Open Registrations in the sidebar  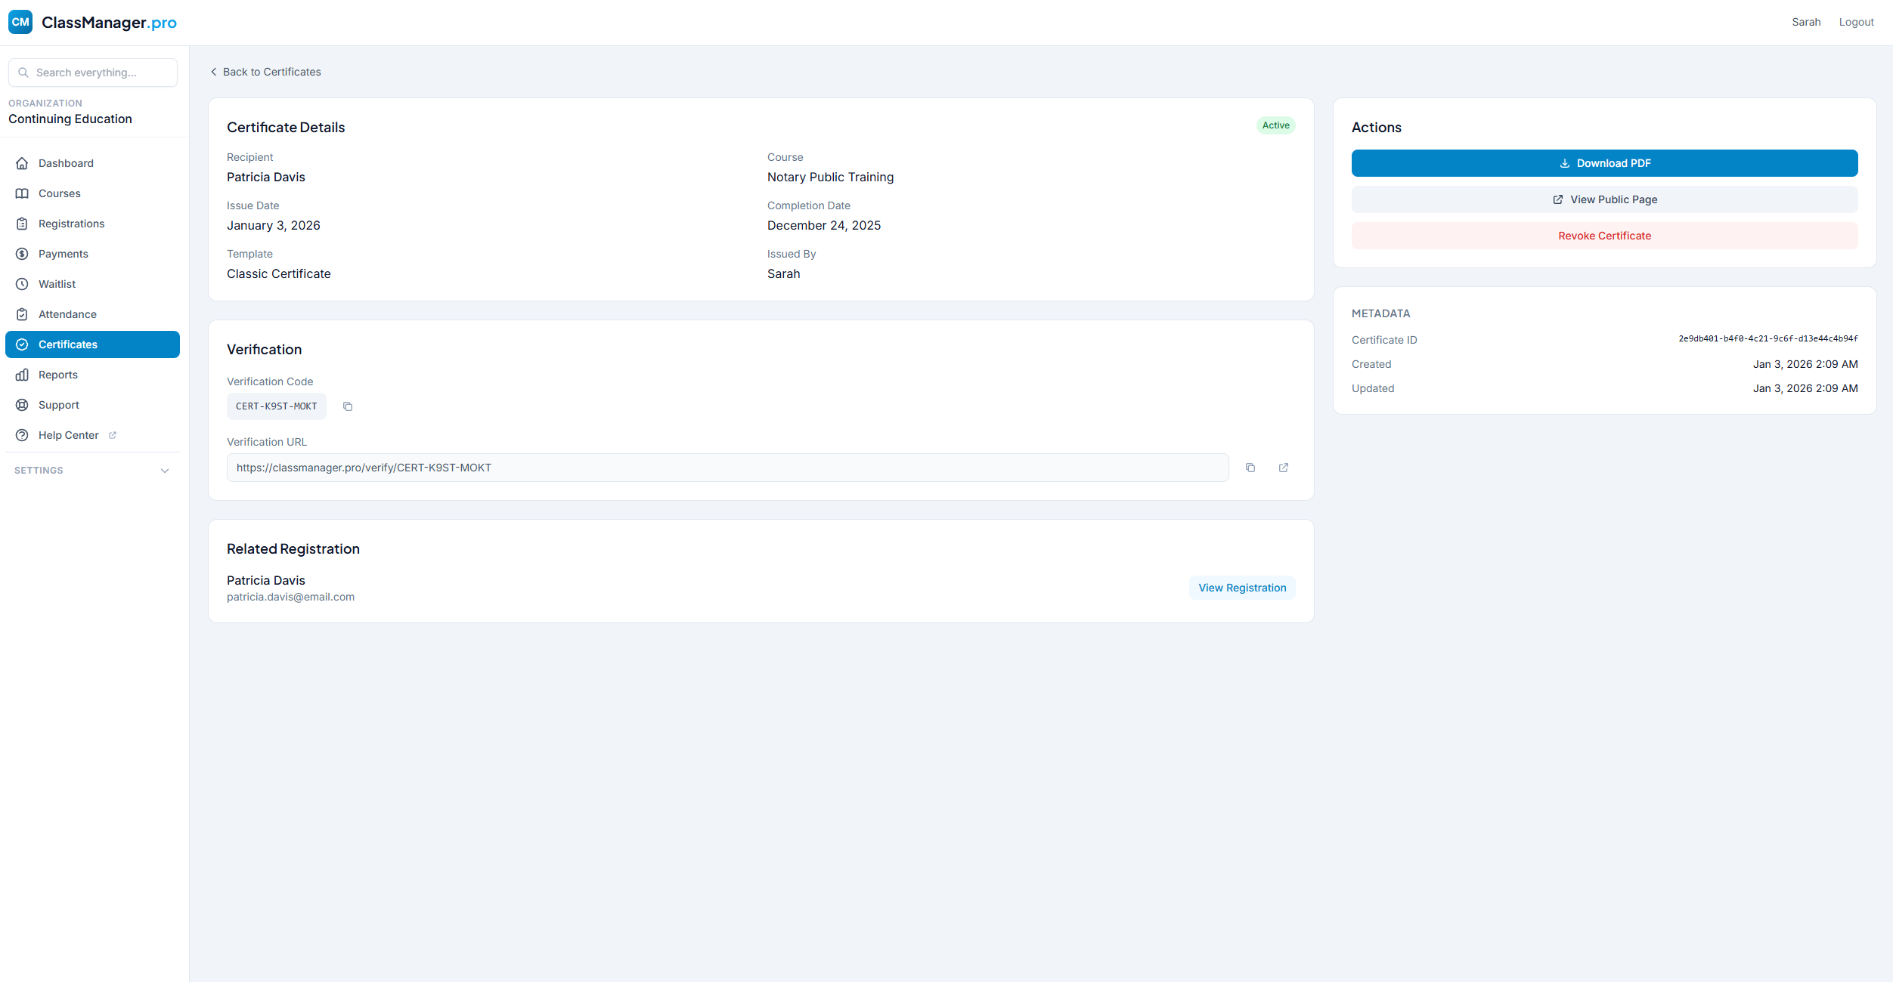tap(71, 224)
